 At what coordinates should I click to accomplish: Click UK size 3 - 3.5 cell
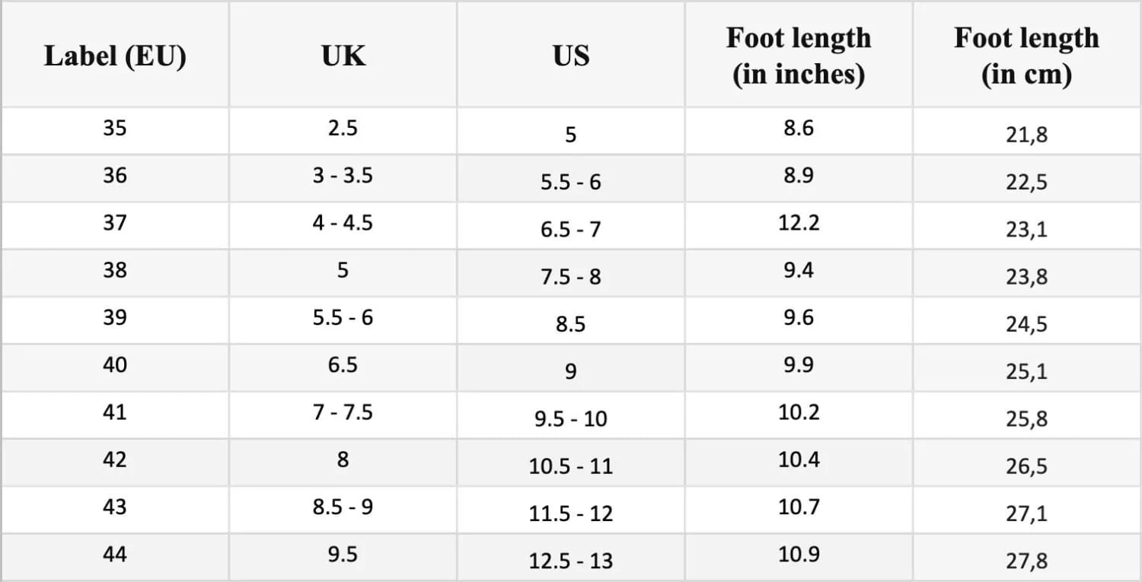click(343, 176)
